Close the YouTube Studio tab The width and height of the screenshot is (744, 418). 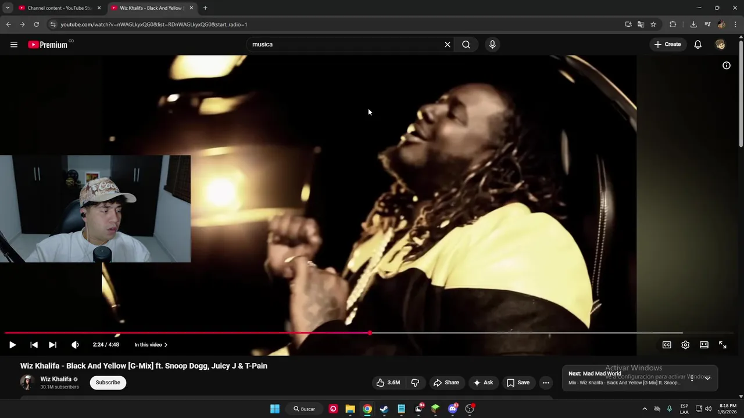point(99,8)
